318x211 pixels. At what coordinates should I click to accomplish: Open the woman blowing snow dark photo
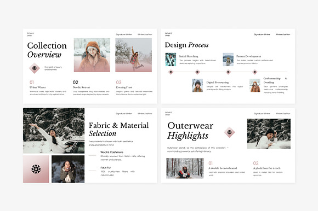(68, 169)
